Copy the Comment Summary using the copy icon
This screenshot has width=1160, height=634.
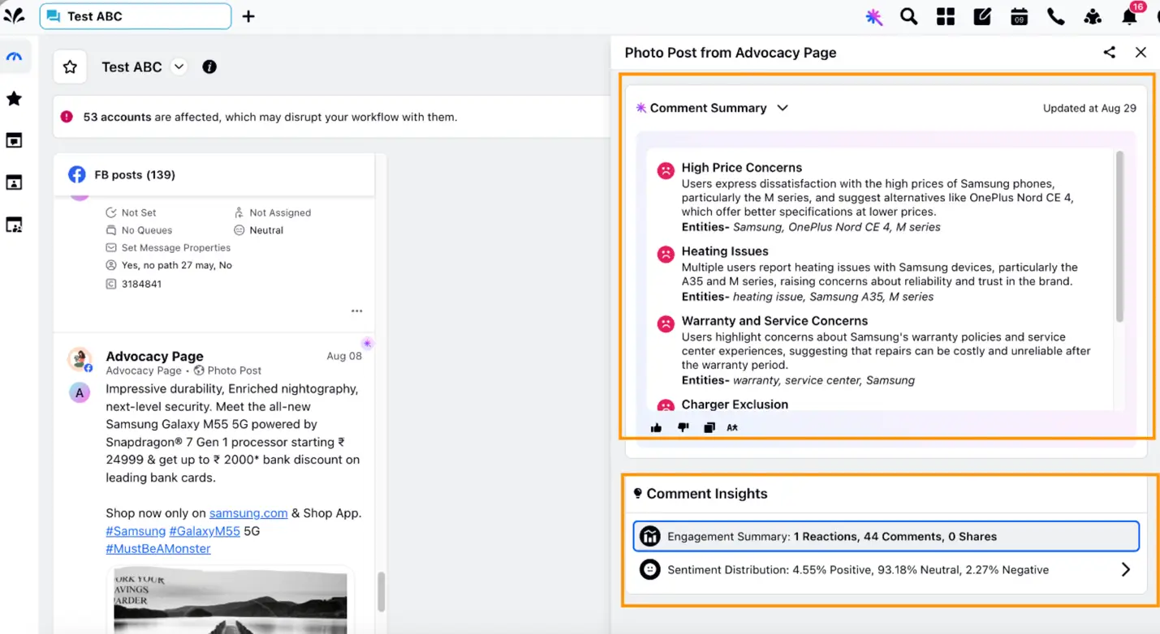tap(709, 427)
